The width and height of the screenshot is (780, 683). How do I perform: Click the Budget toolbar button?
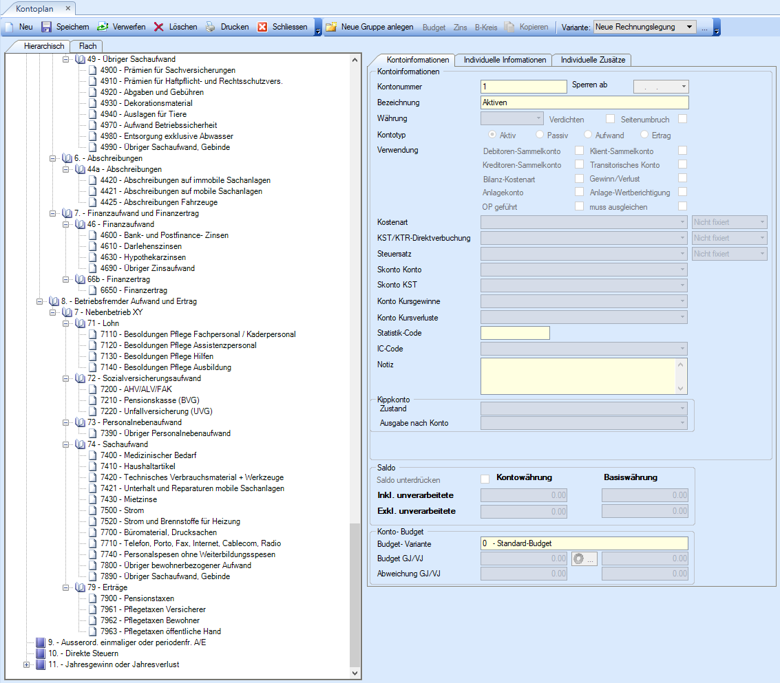(x=434, y=28)
